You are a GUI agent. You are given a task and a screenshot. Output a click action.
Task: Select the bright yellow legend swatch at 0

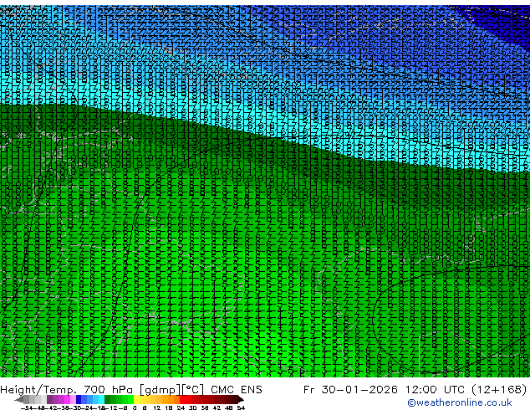click(x=136, y=399)
